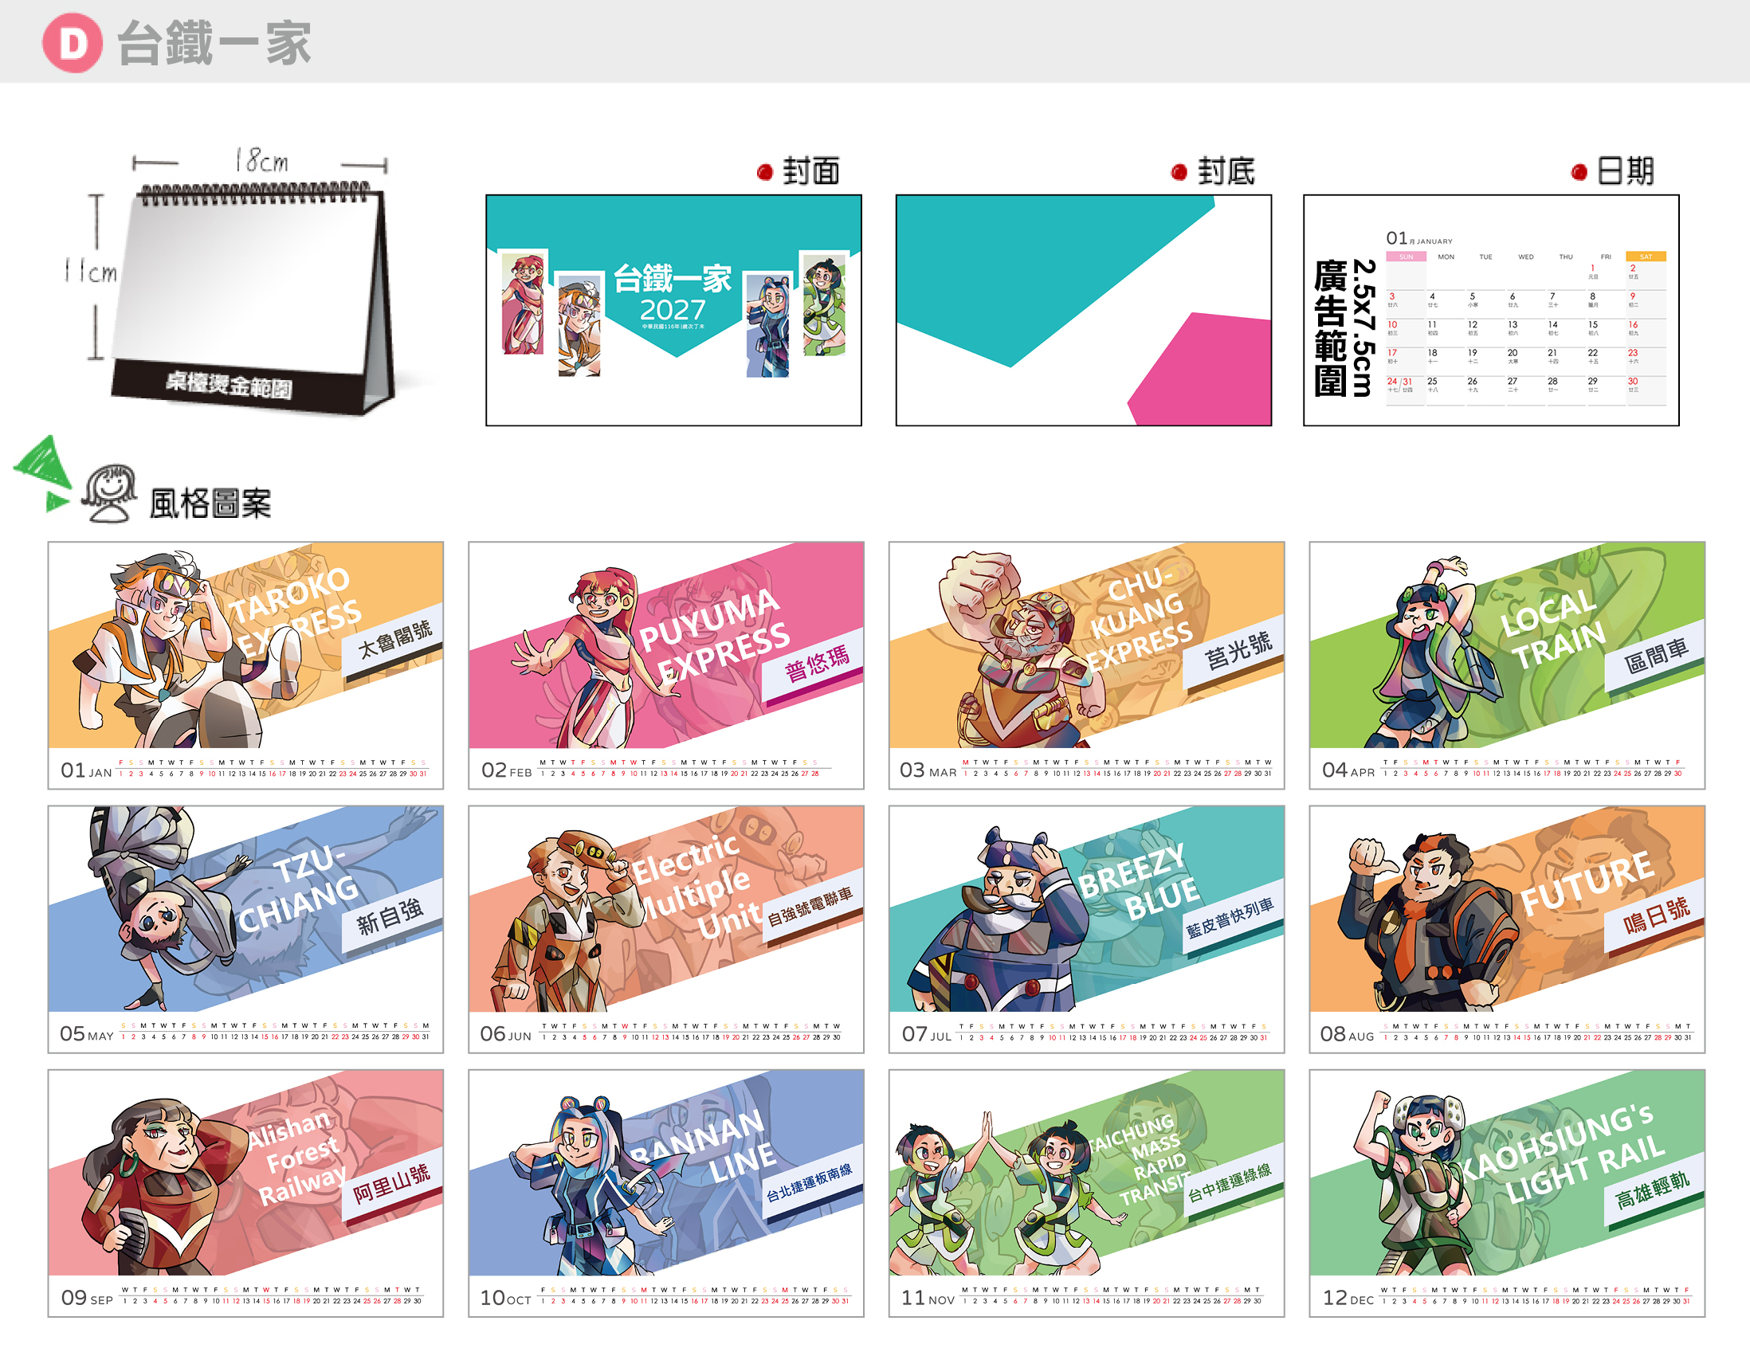This screenshot has width=1750, height=1356.
Task: Click the smiling face doodle icon
Action: point(109,492)
